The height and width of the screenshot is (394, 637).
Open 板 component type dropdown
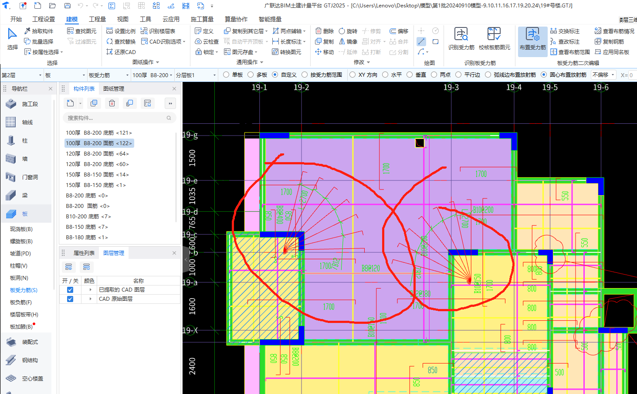65,75
